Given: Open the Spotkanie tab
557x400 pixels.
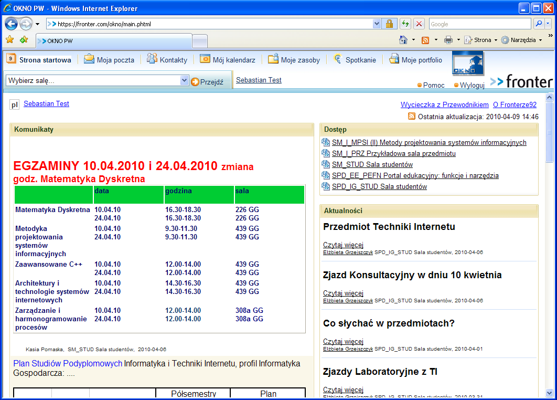Looking at the screenshot, I should click(355, 59).
